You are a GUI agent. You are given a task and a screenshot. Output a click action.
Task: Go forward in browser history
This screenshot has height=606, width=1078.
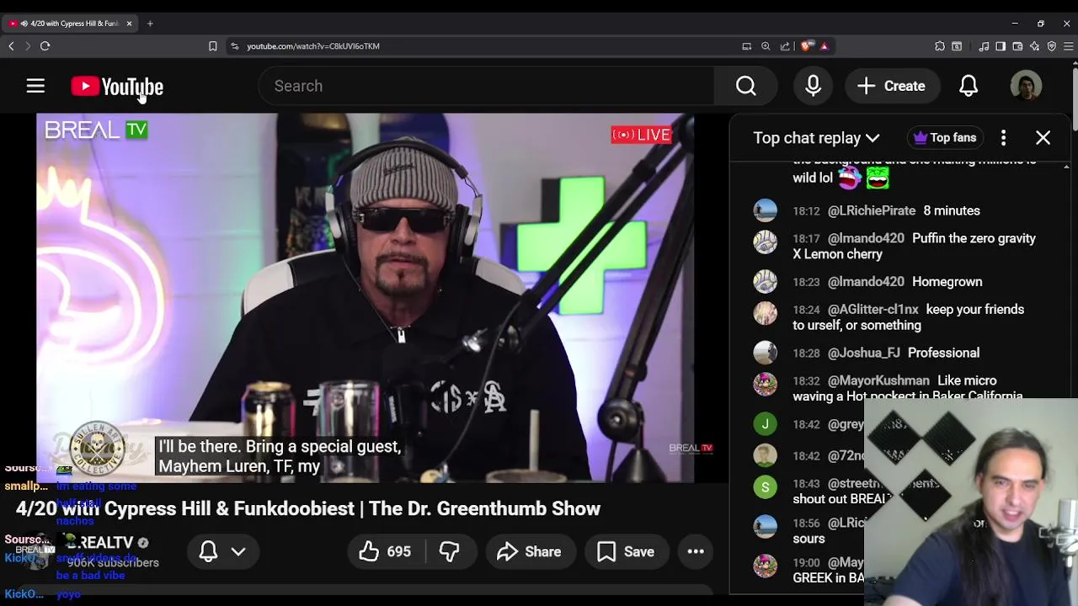[x=27, y=46]
